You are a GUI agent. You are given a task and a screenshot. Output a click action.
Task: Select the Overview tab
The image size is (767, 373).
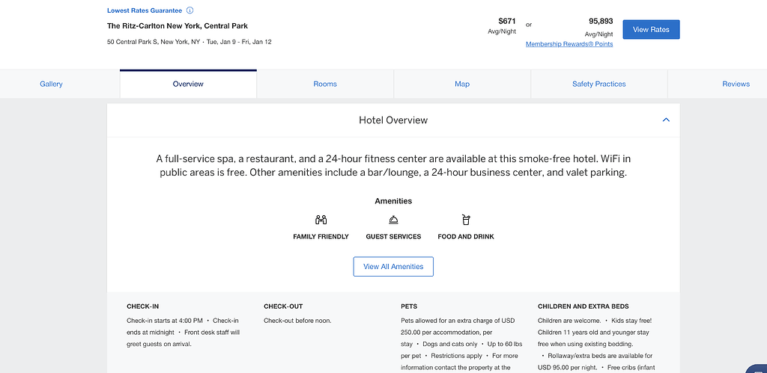click(188, 84)
